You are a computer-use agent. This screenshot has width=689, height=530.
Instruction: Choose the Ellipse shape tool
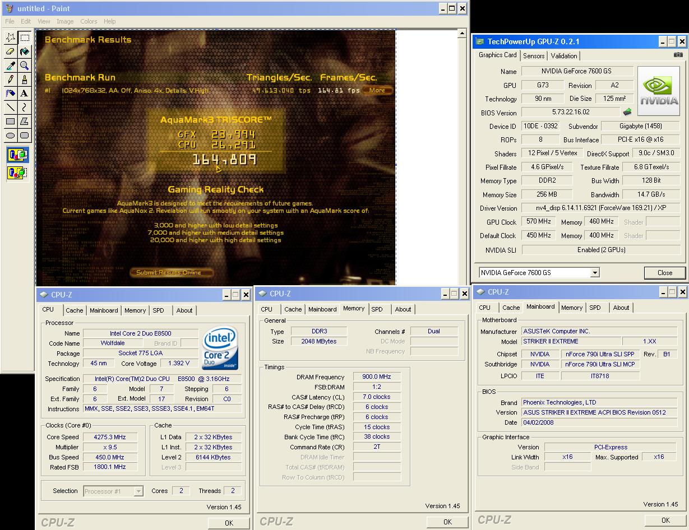pos(11,136)
